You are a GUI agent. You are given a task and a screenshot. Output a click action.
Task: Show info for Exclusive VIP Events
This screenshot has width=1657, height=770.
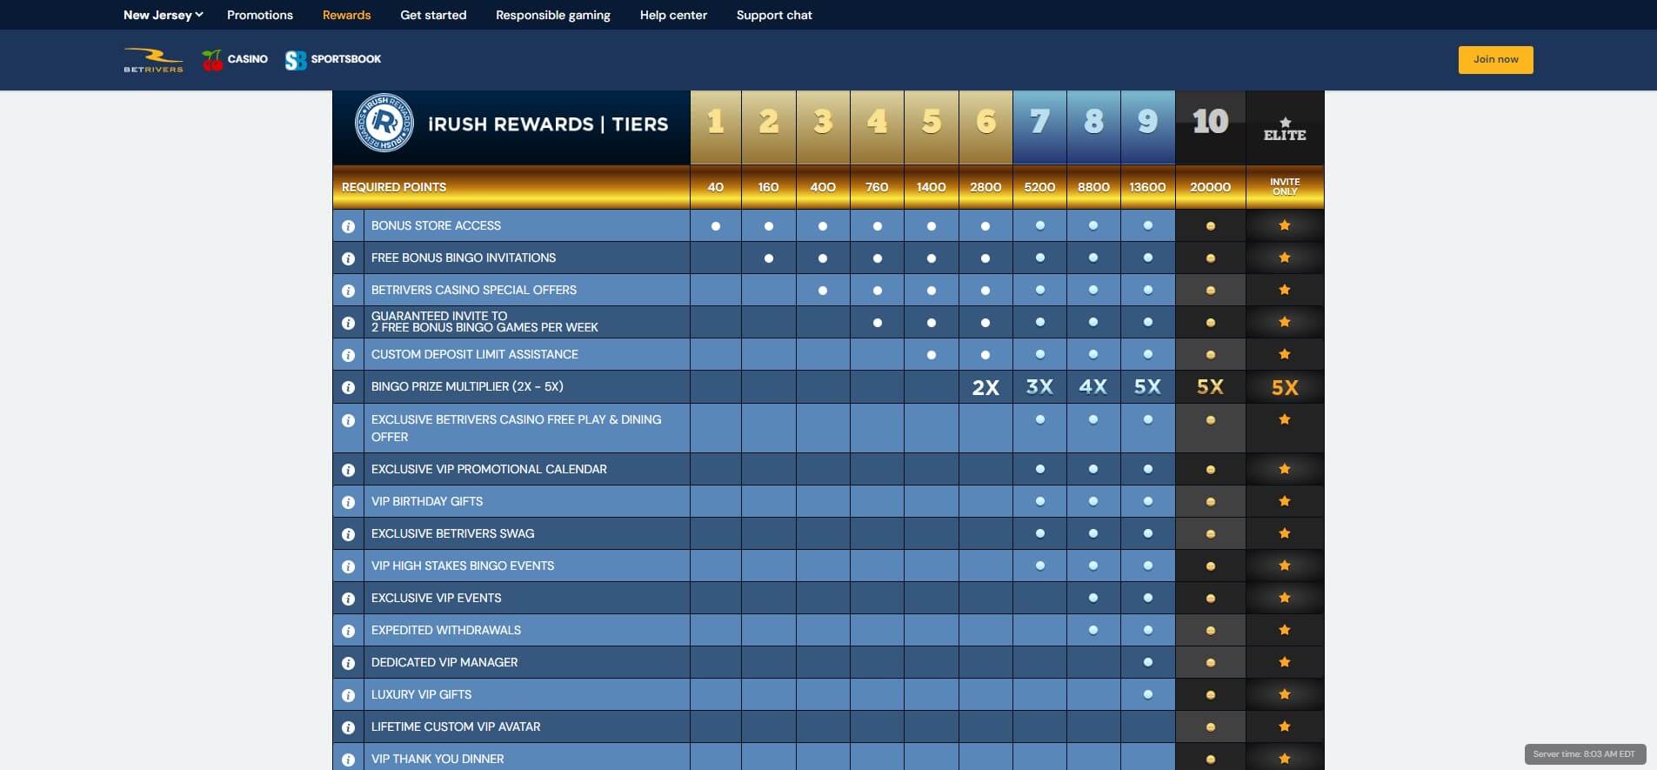pyautogui.click(x=348, y=599)
